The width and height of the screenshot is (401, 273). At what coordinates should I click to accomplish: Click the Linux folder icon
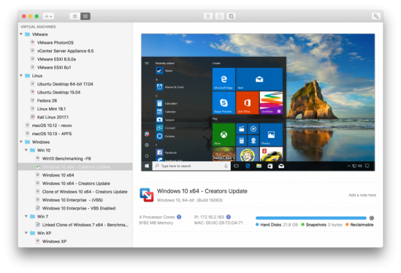click(27, 76)
